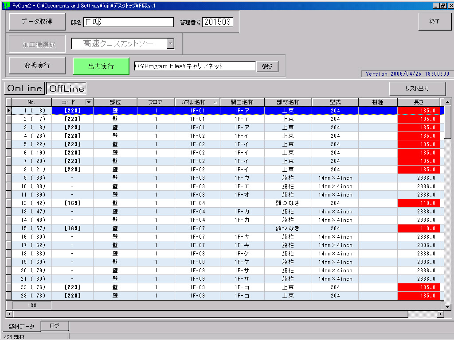This screenshot has height=340, width=454.
Task: Click the PsCam2 title bar application icon
Action: 5,5
